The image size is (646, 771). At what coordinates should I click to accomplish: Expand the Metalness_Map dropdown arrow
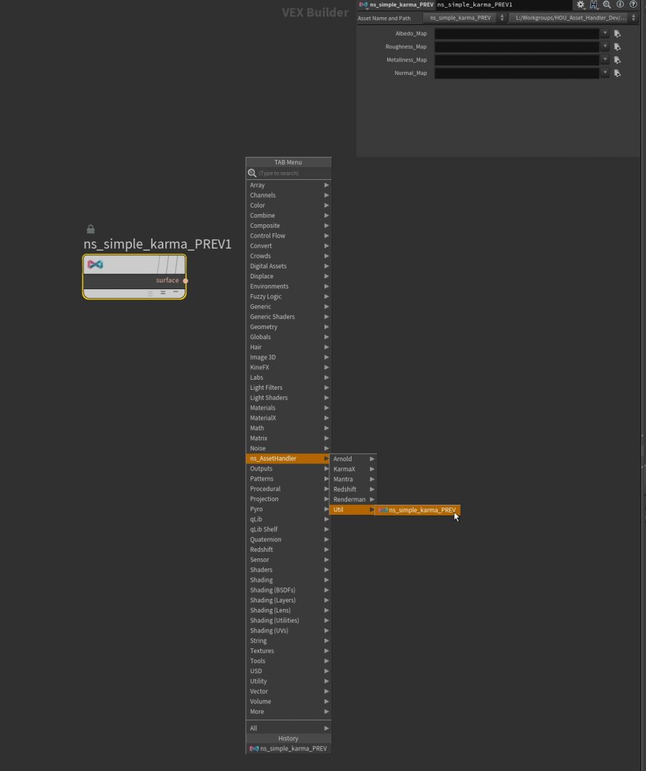(x=605, y=60)
